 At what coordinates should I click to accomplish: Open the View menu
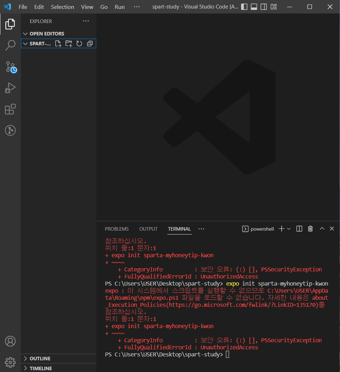[87, 7]
